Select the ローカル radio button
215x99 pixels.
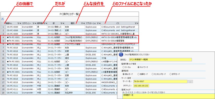123,67
